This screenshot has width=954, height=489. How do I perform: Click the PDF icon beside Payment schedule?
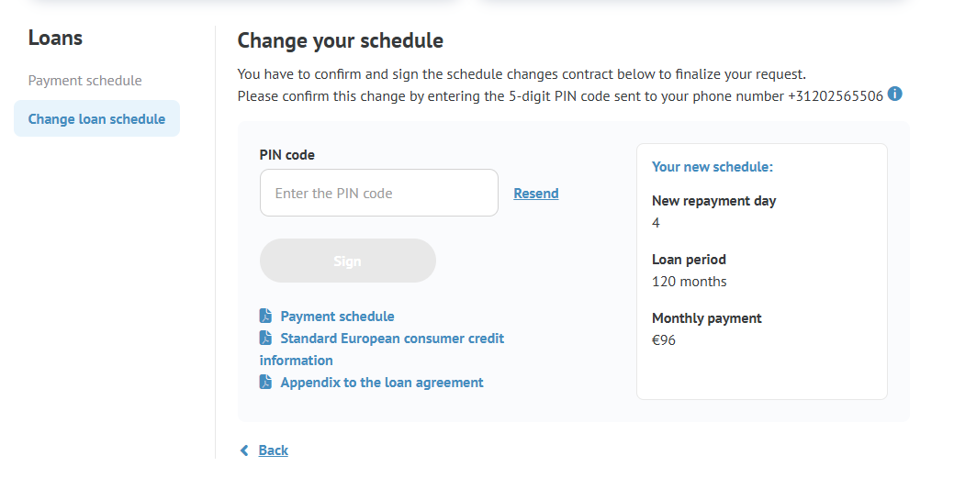pyautogui.click(x=265, y=317)
